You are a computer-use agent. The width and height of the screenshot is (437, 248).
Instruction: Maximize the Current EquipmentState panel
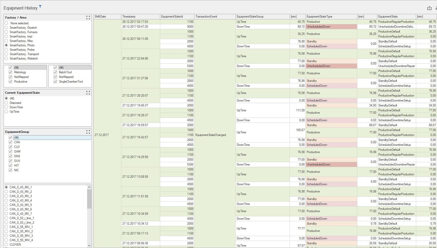(87, 93)
